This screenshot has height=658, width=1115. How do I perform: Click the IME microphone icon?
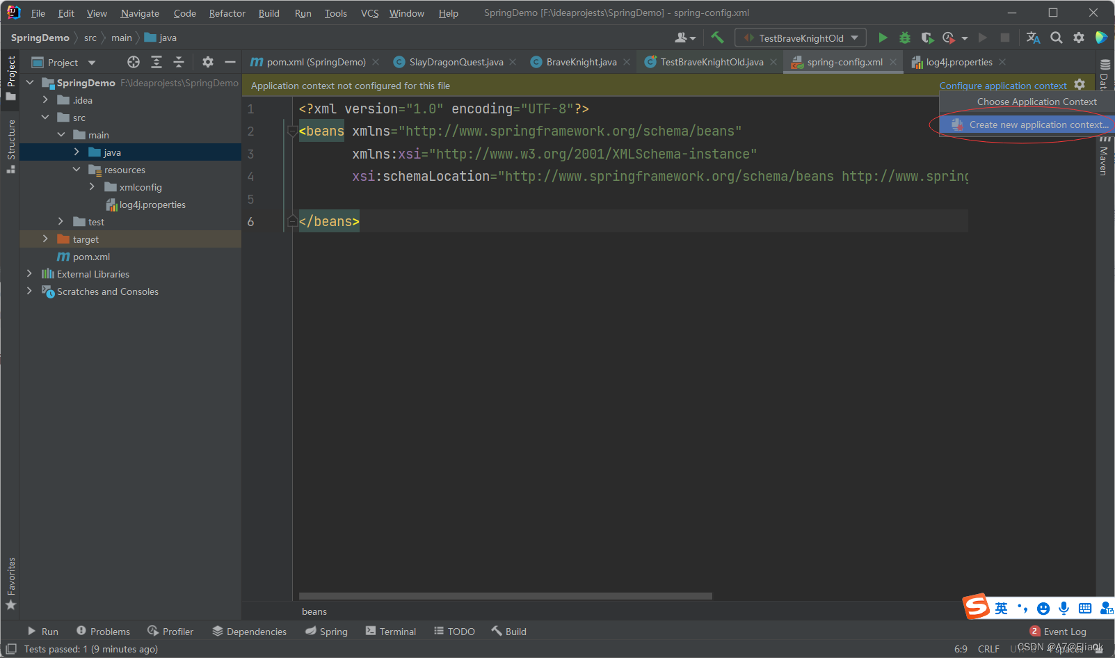[1064, 609]
